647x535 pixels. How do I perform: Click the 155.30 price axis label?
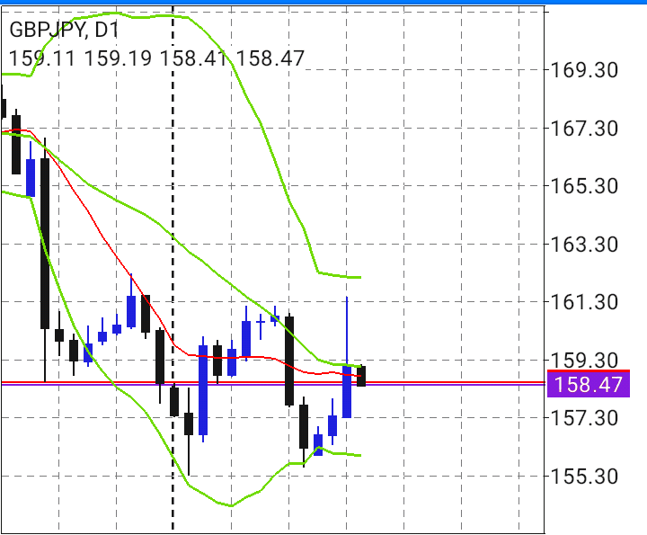(x=584, y=477)
